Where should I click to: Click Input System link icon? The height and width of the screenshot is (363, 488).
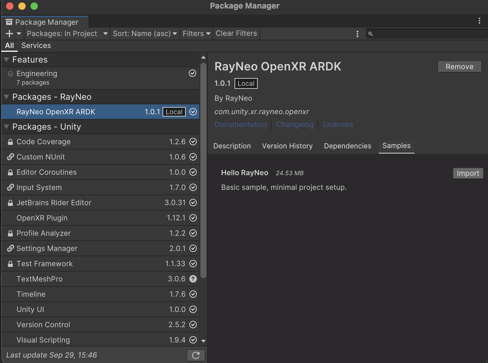pyautogui.click(x=10, y=187)
